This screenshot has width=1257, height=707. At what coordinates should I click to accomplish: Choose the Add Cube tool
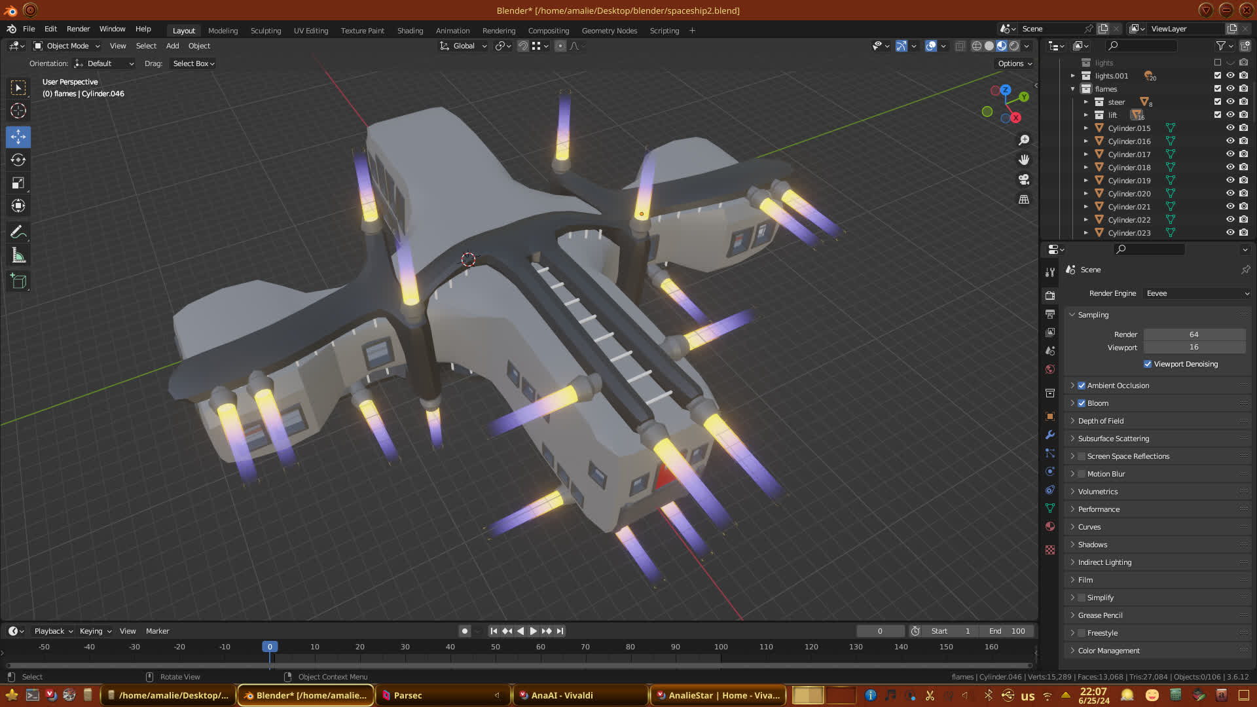point(18,281)
